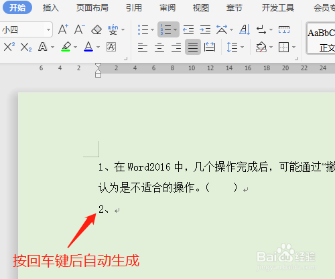Click the horizontal ruler at 10
This screenshot has height=279, width=335.
192,68
